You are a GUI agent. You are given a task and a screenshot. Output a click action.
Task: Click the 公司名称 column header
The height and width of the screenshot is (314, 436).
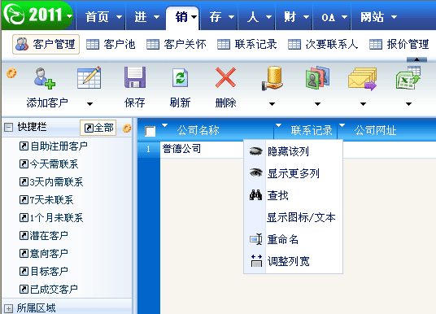point(198,130)
